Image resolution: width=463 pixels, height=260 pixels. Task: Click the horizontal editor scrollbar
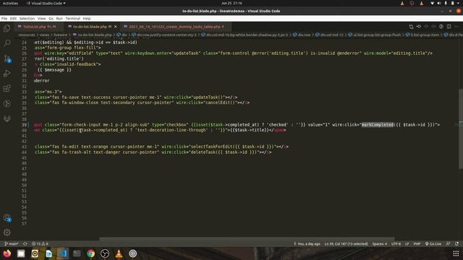[x=247, y=239]
